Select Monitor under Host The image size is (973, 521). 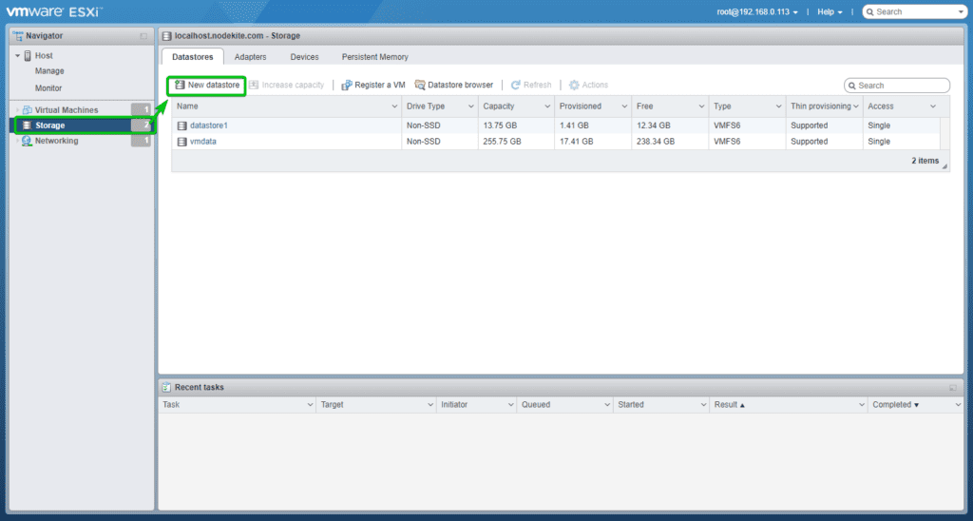[x=48, y=88]
